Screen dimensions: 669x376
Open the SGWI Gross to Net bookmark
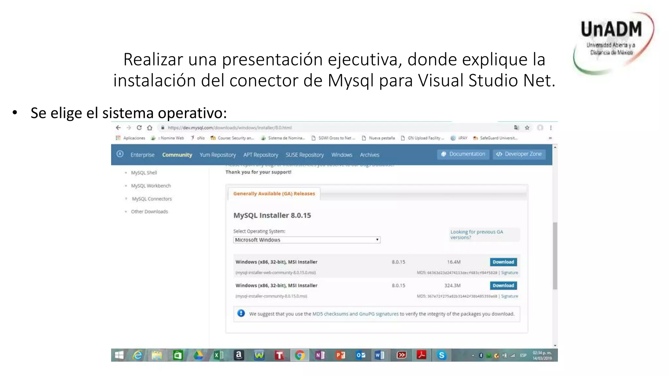pyautogui.click(x=333, y=138)
